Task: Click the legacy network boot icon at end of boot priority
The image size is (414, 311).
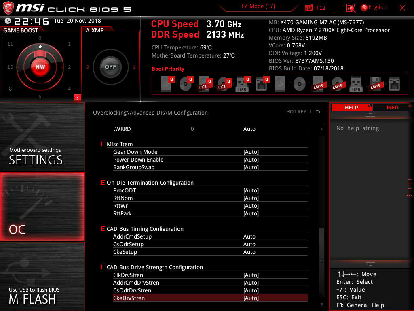Action: pyautogui.click(x=394, y=84)
